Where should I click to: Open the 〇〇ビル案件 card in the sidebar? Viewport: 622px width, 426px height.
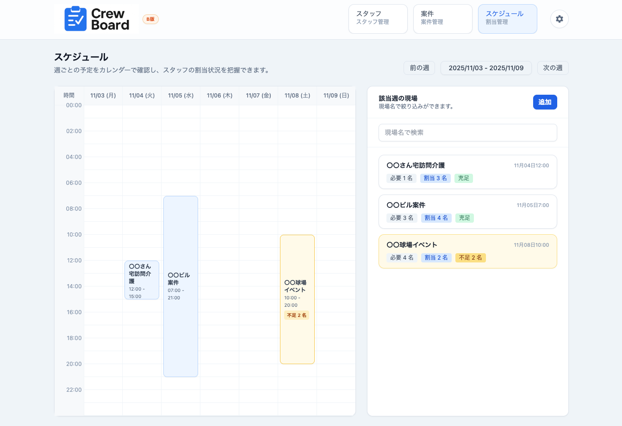coord(468,211)
